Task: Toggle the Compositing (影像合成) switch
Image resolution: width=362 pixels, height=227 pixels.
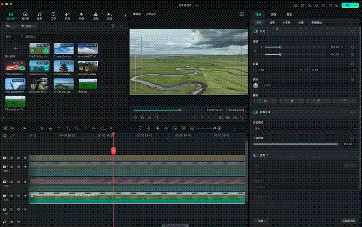Action: [256, 112]
